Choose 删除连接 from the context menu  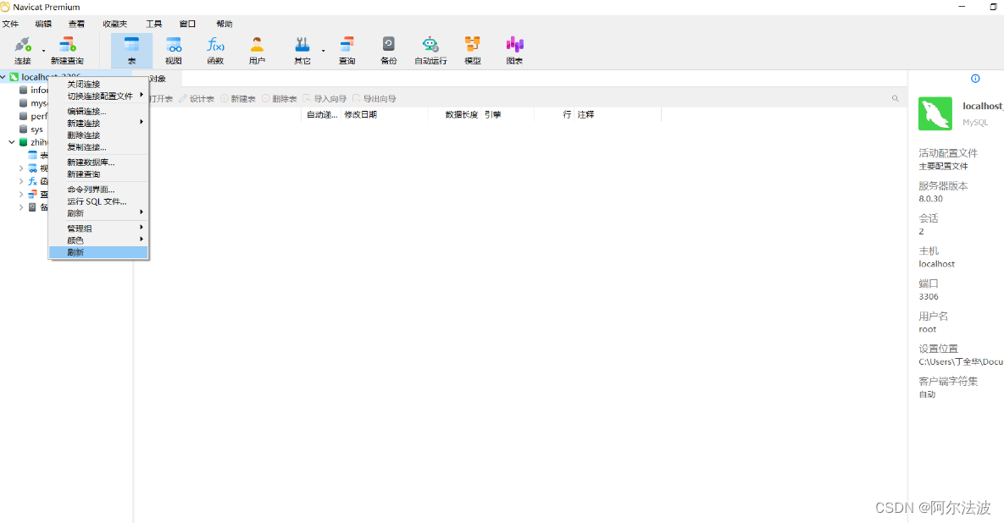(98, 135)
